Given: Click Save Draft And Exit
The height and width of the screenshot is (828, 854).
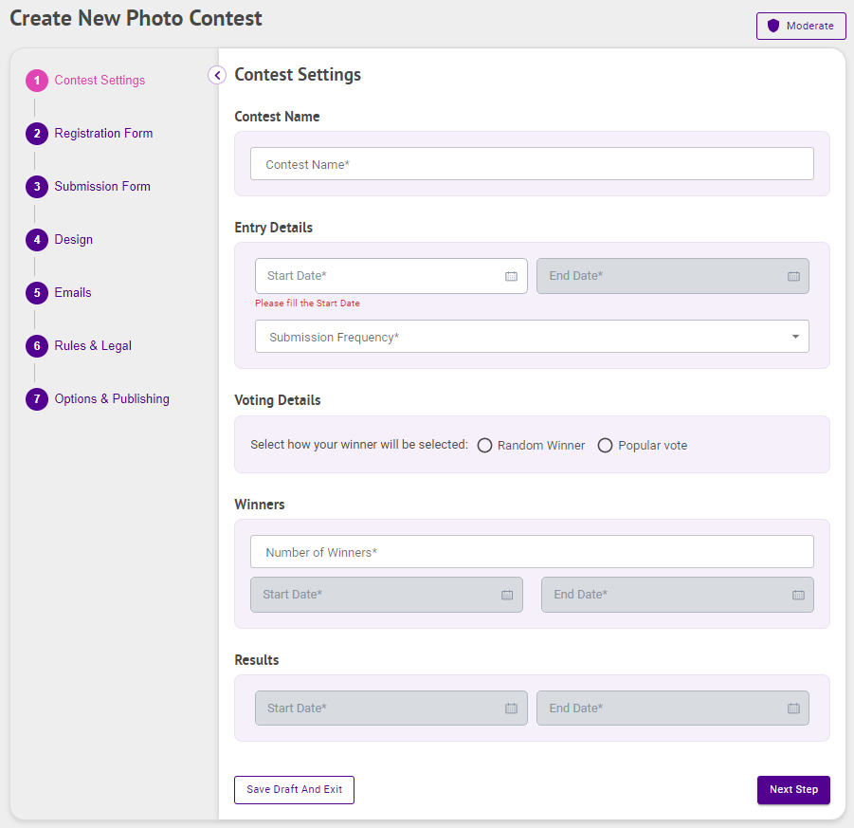Looking at the screenshot, I should (294, 790).
